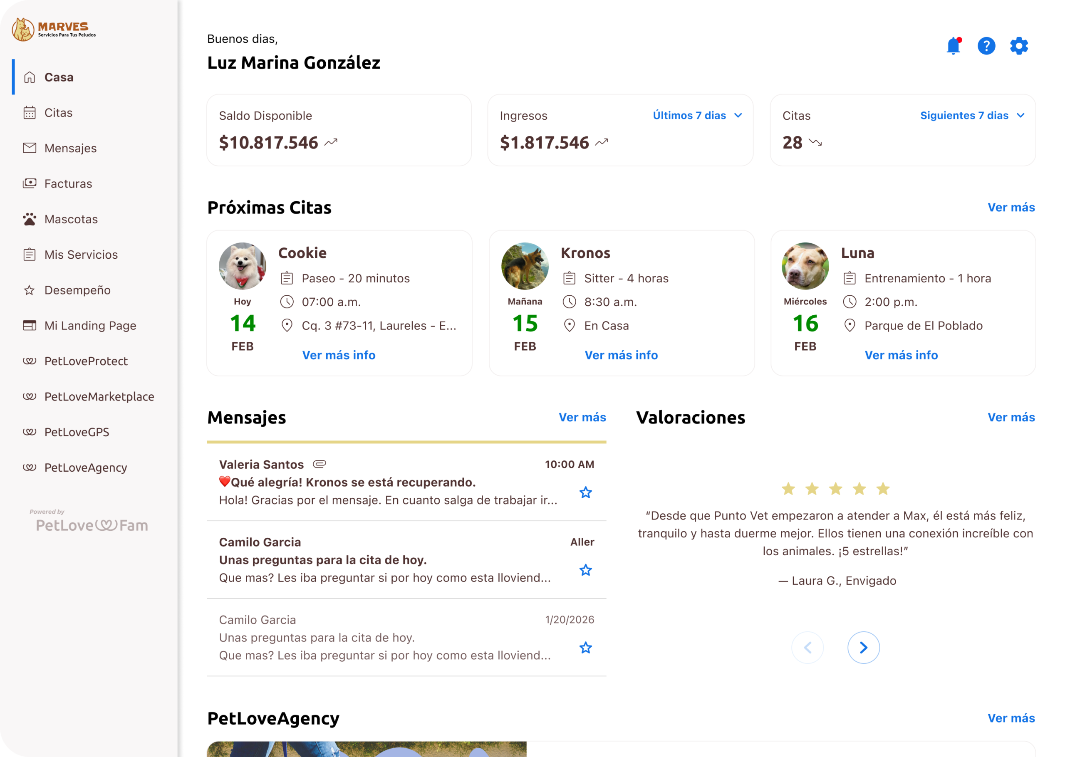Click the five-star rating row

coord(835,489)
